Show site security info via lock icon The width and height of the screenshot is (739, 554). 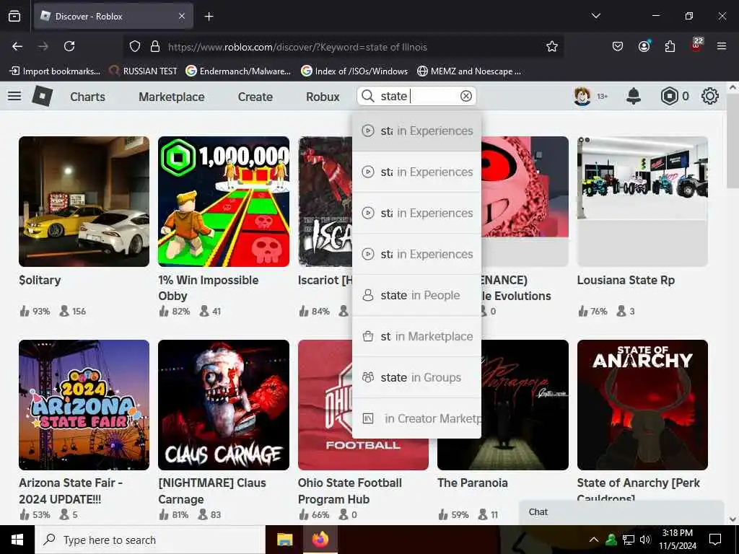154,46
